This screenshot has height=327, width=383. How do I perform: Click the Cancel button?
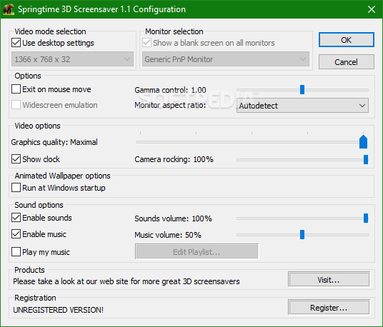pos(347,61)
